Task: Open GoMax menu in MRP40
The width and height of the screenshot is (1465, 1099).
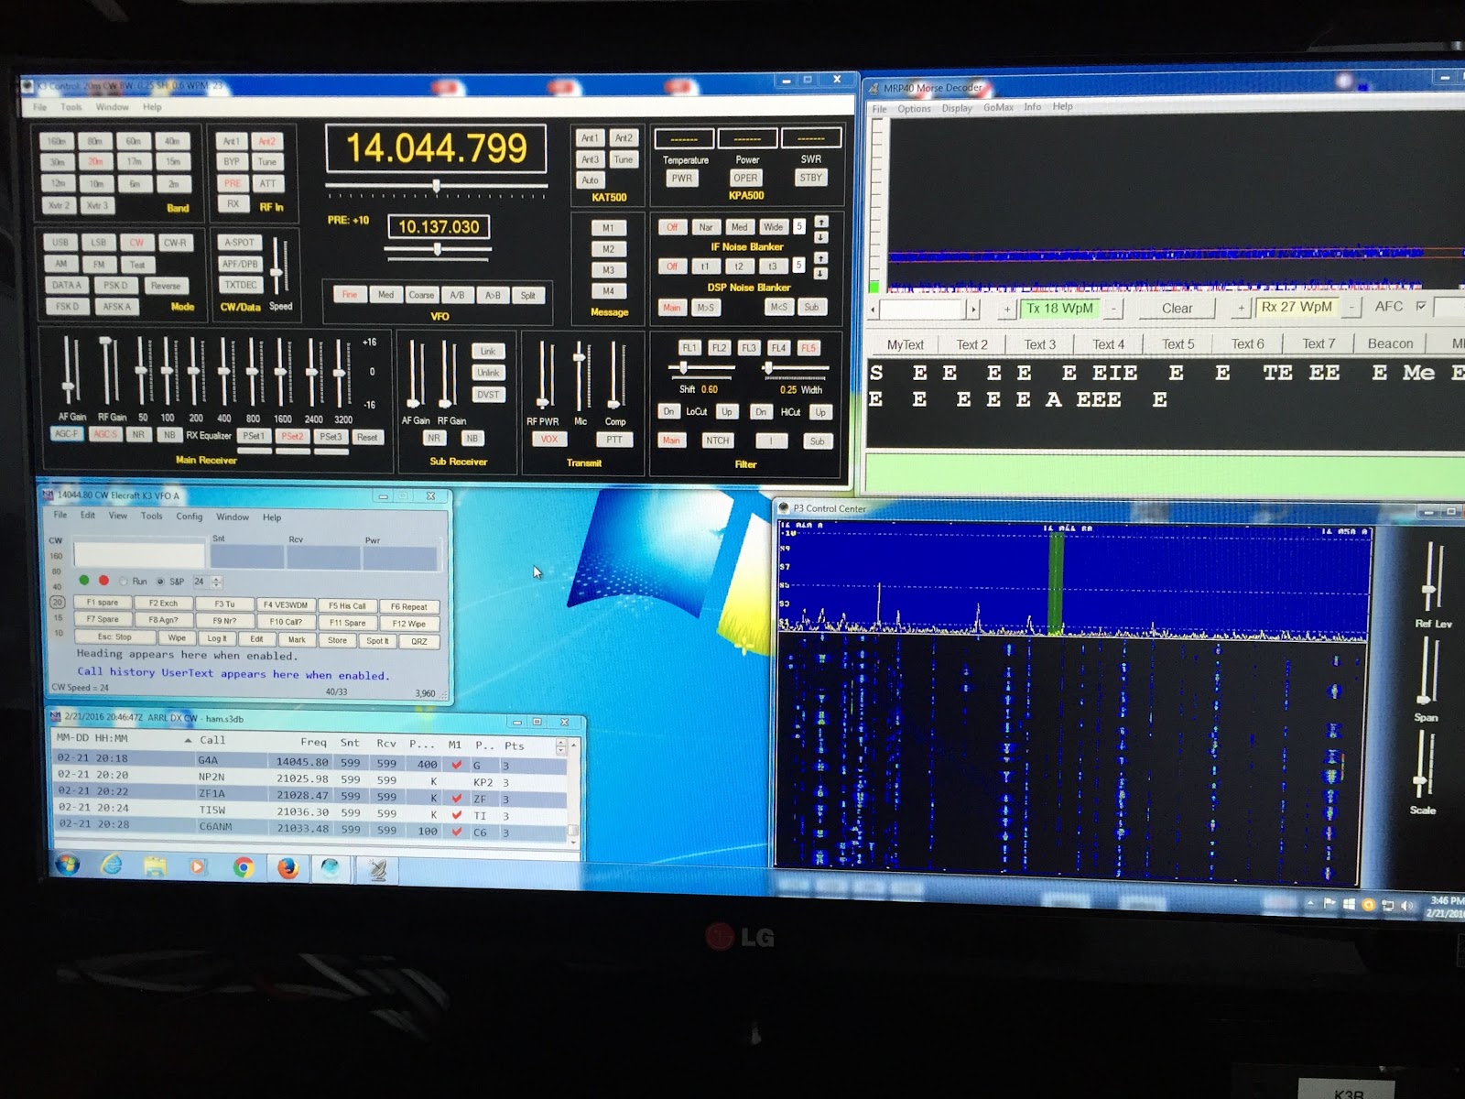Action: tap(998, 107)
